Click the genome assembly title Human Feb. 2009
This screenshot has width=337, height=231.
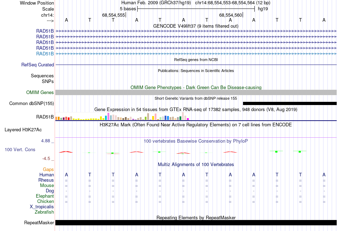[156, 3]
